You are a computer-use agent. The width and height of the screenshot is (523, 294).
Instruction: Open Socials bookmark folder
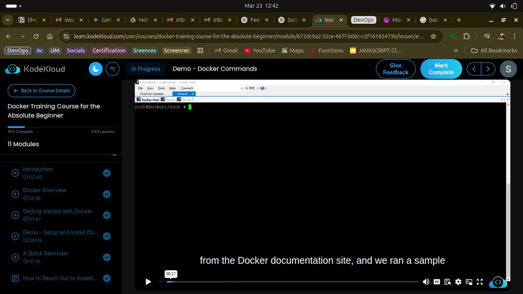(x=76, y=51)
